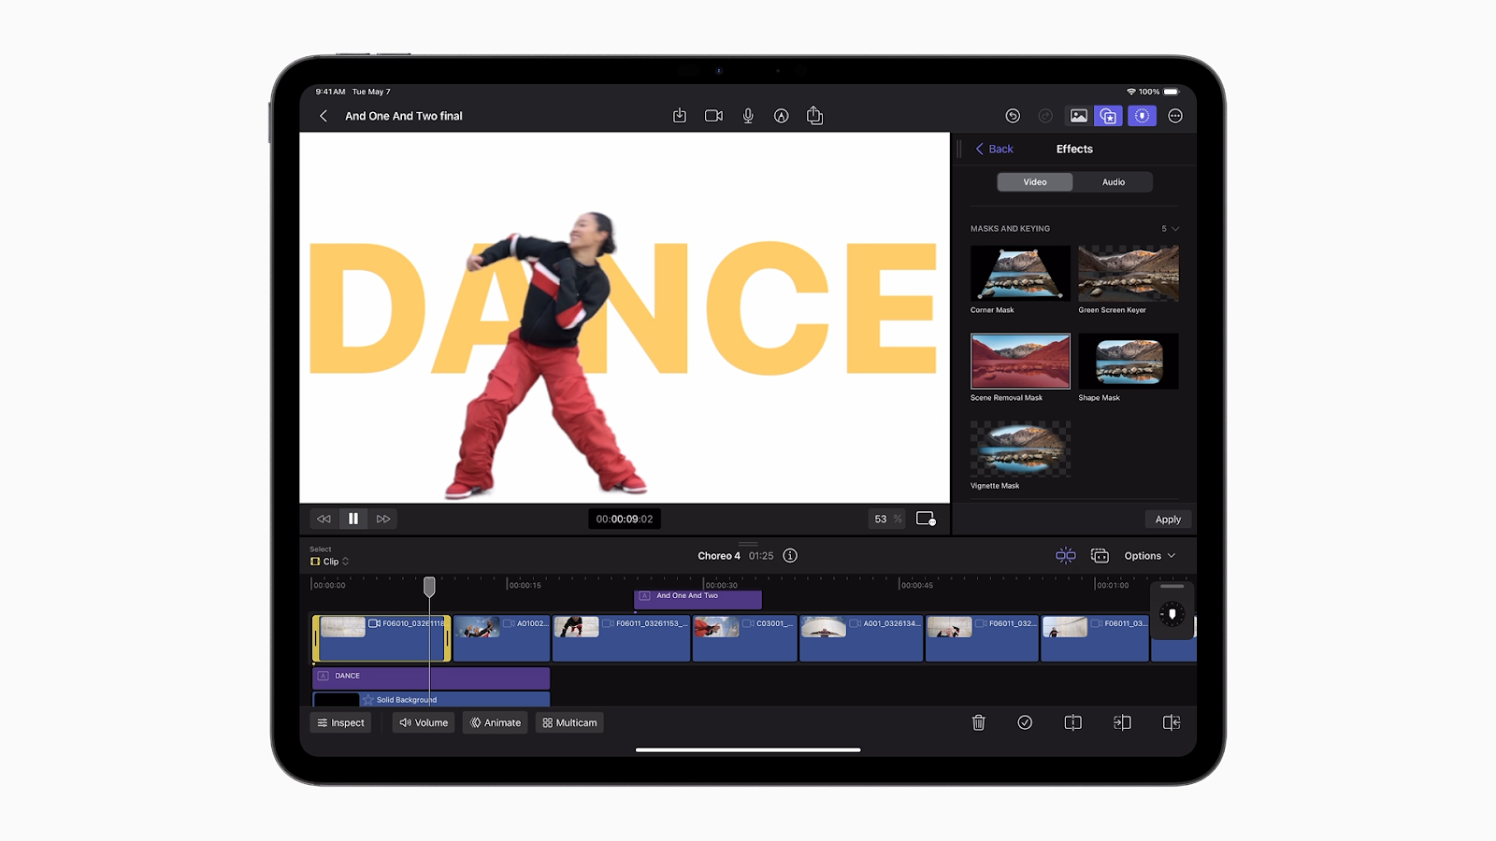This screenshot has width=1496, height=841.
Task: Select the Solid Background generator clip
Action: [x=431, y=699]
